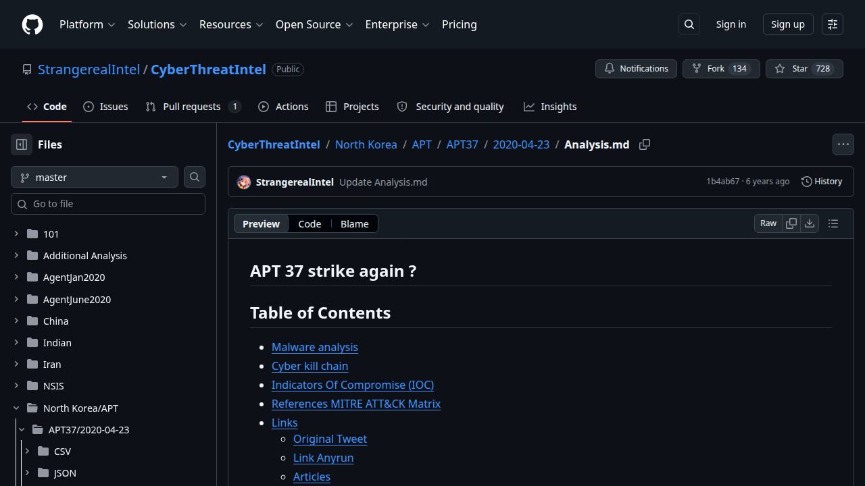Image resolution: width=865 pixels, height=486 pixels.
Task: Navigate to North Korea breadcrumb
Action: tap(366, 144)
